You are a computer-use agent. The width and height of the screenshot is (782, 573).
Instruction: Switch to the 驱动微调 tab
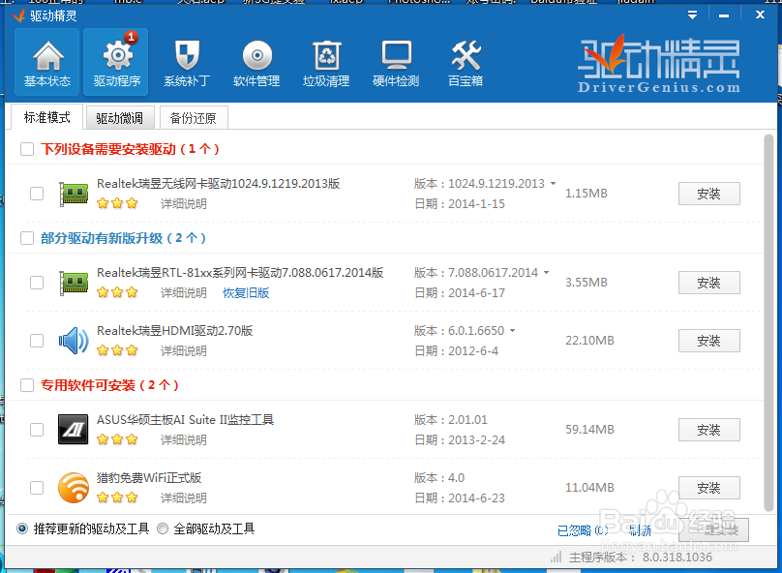coord(119,116)
